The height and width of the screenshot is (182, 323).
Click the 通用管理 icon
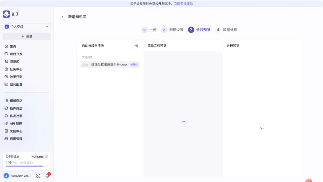click(6, 139)
